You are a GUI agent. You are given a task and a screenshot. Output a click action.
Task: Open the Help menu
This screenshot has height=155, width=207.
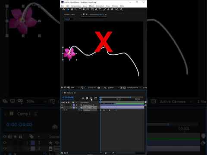coord(122,6)
